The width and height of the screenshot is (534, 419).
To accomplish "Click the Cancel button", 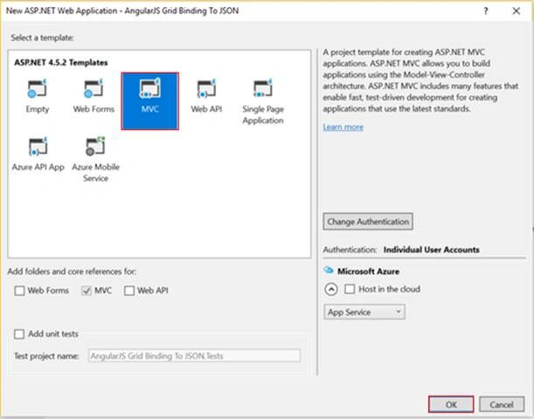I will click(x=502, y=404).
